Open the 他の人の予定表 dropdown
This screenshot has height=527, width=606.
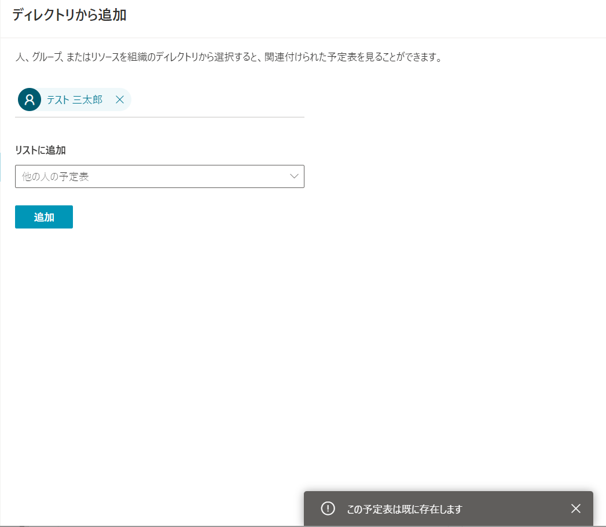160,176
